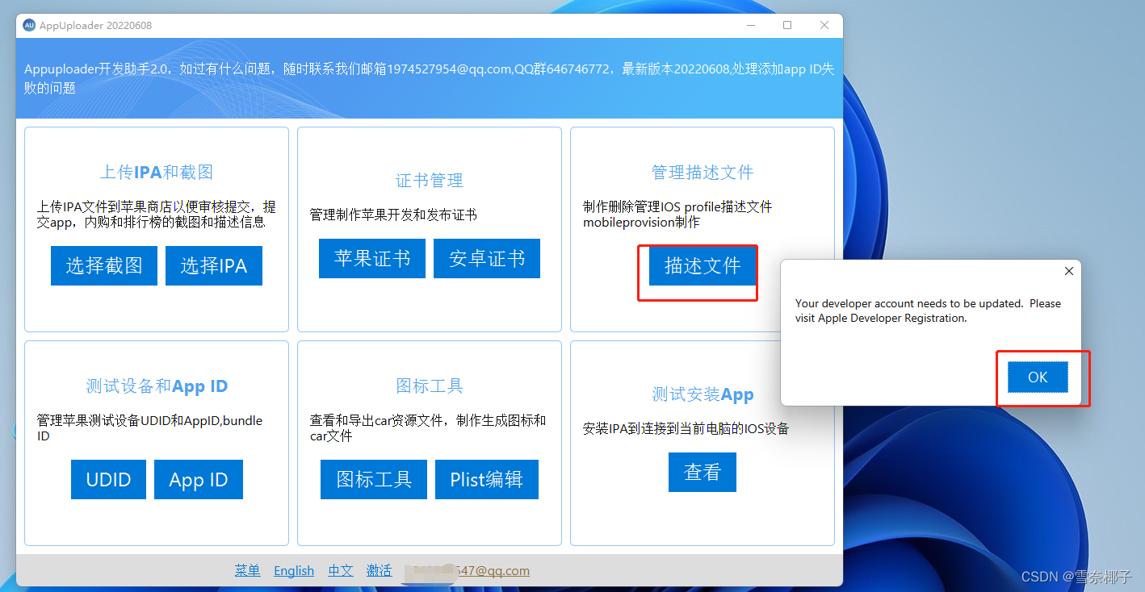
Task: Click the developer account update message text
Action: [928, 311]
